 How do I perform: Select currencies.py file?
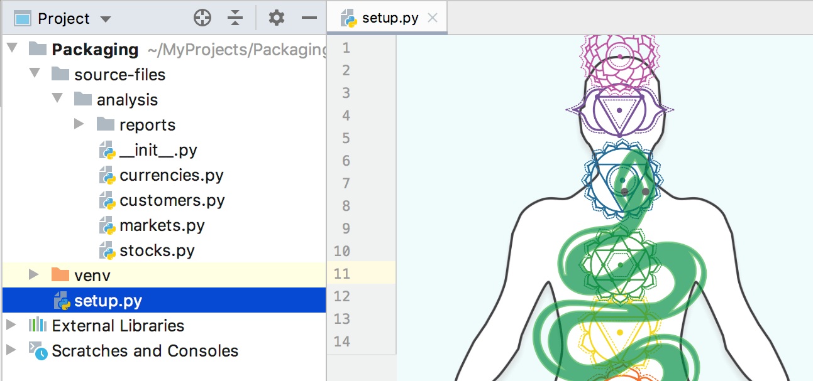point(164,174)
